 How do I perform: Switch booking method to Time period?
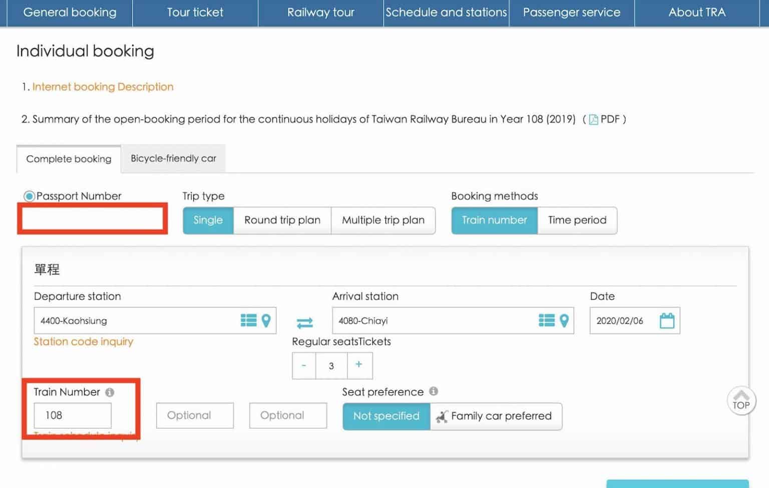[x=577, y=220]
